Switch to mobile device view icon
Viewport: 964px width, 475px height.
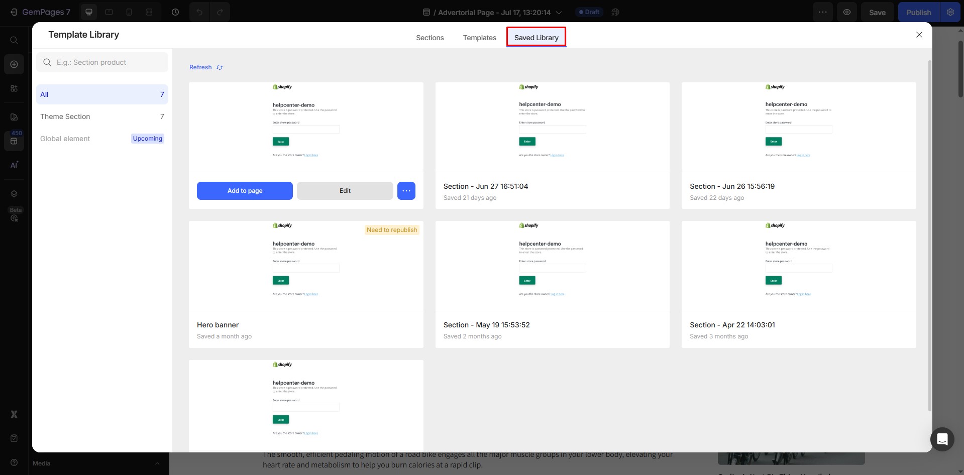pos(129,12)
